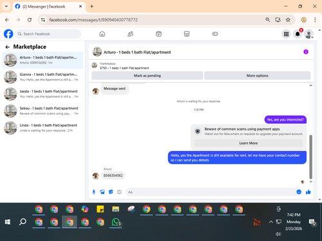Click Search Facebook field
This screenshot has width=322, height=241.
pos(48,34)
